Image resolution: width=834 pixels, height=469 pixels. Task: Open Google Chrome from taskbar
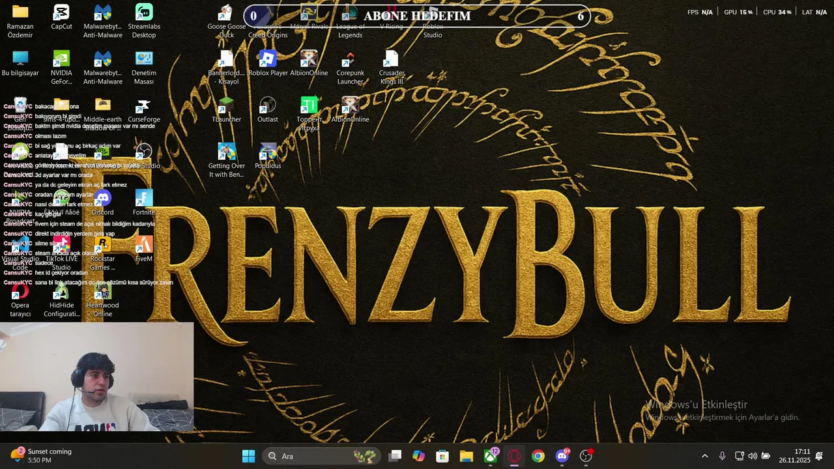click(538, 456)
